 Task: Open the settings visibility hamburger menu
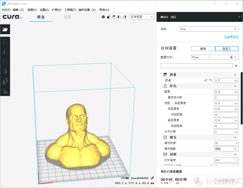236,66
